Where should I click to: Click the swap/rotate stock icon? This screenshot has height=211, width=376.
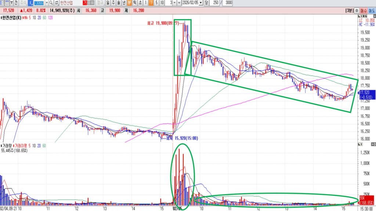tap(57, 3)
